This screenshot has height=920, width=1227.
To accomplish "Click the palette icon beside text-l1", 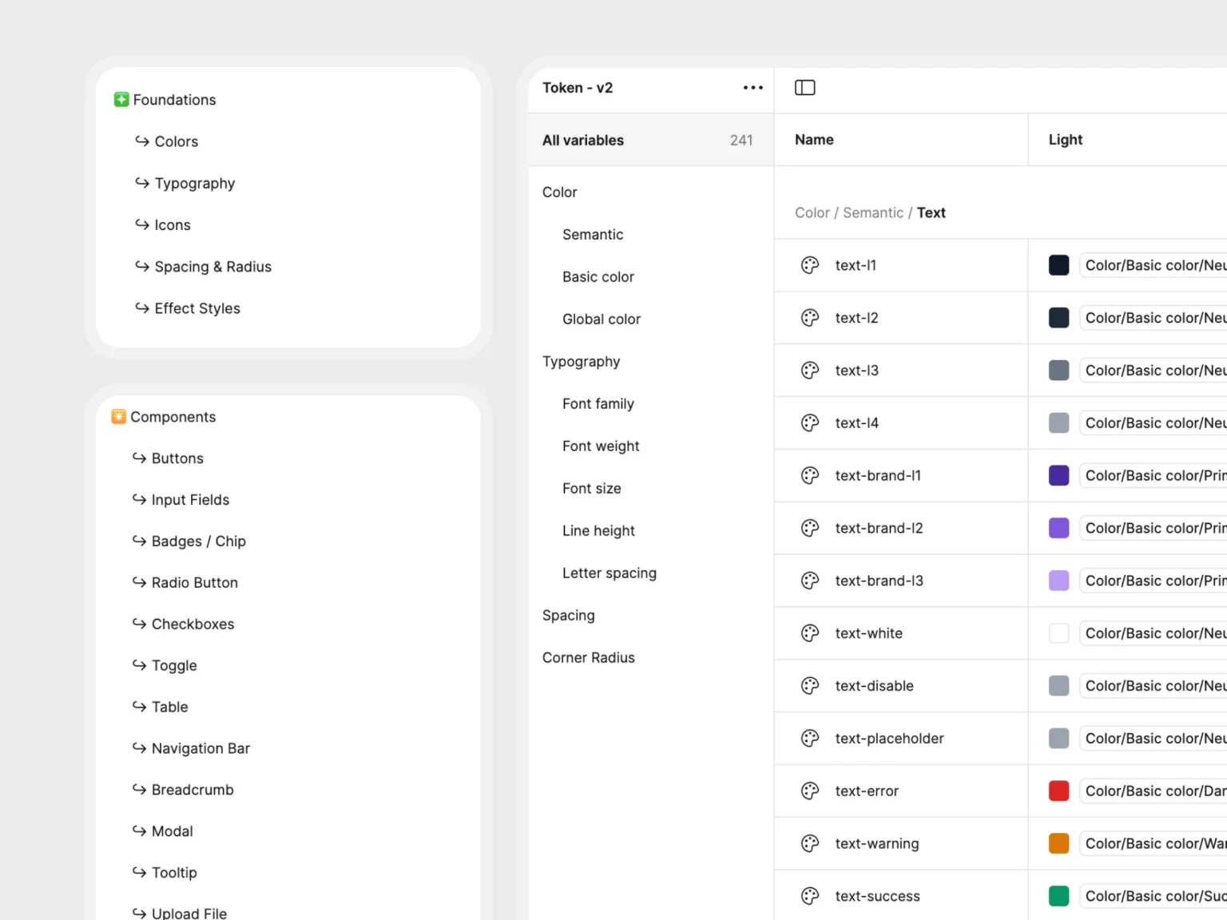I will pos(810,265).
